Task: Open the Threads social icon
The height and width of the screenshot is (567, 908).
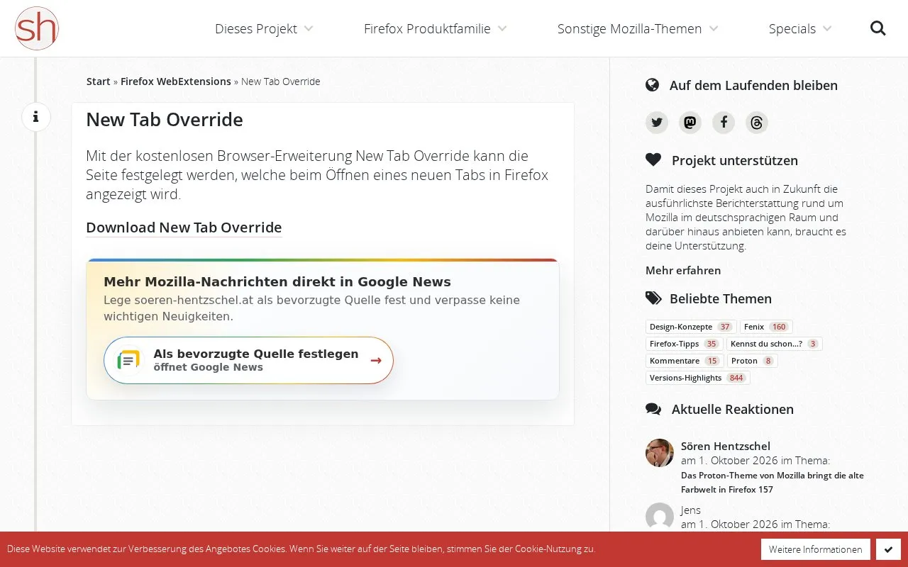Action: coord(757,123)
